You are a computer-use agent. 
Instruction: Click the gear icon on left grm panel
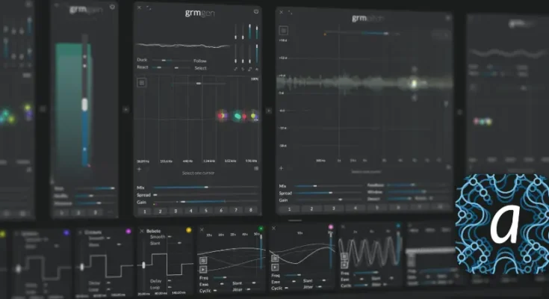(112, 7)
